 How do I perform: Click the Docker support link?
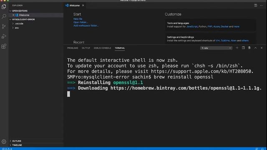click(224, 27)
